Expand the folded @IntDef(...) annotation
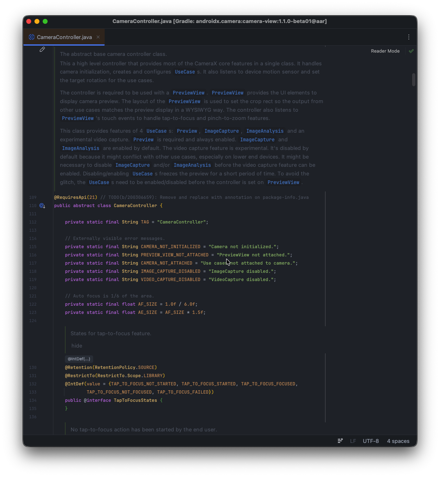440x477 pixels. pos(79,359)
